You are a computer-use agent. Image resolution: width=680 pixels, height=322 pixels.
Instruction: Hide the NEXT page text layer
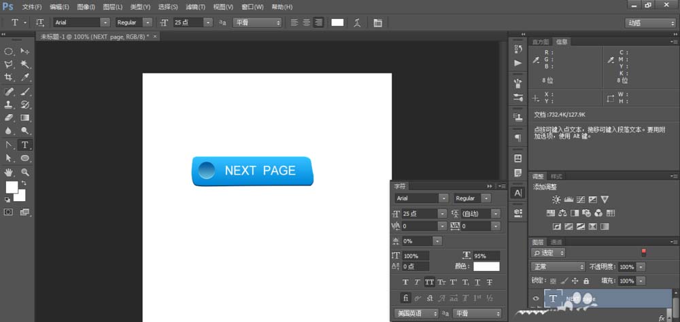point(536,298)
